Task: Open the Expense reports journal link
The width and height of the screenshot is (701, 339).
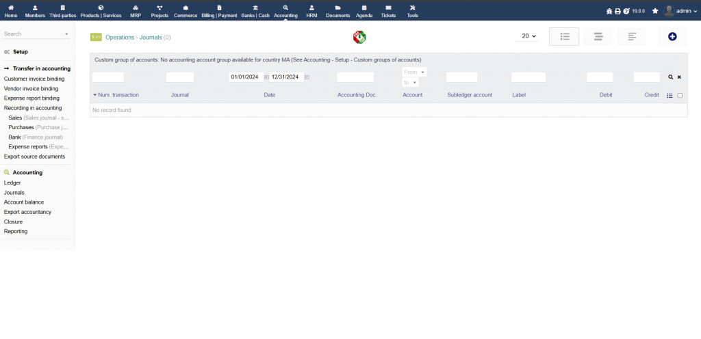Action: click(x=38, y=147)
